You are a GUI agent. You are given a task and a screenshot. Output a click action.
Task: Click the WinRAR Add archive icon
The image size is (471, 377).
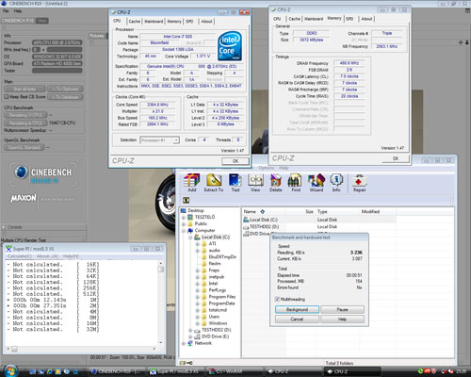(x=191, y=183)
